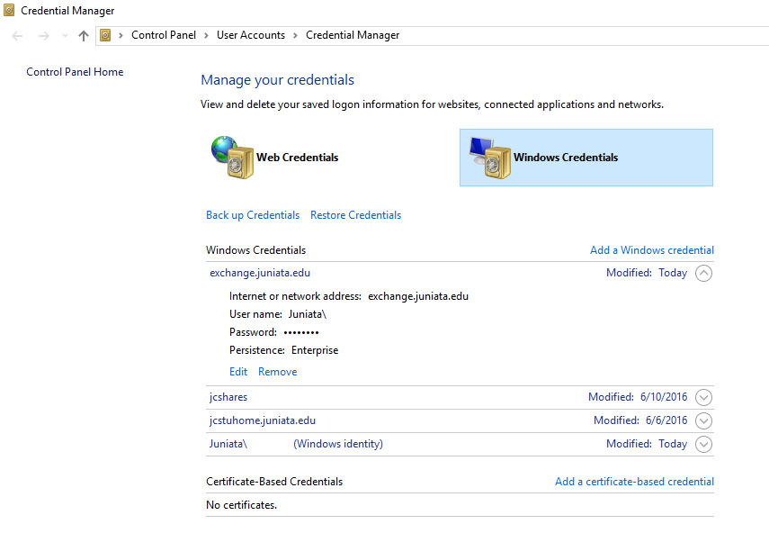Screen dimensions: 769x533
Task: Click the Certificate-Based Credentials section header
Action: [274, 482]
